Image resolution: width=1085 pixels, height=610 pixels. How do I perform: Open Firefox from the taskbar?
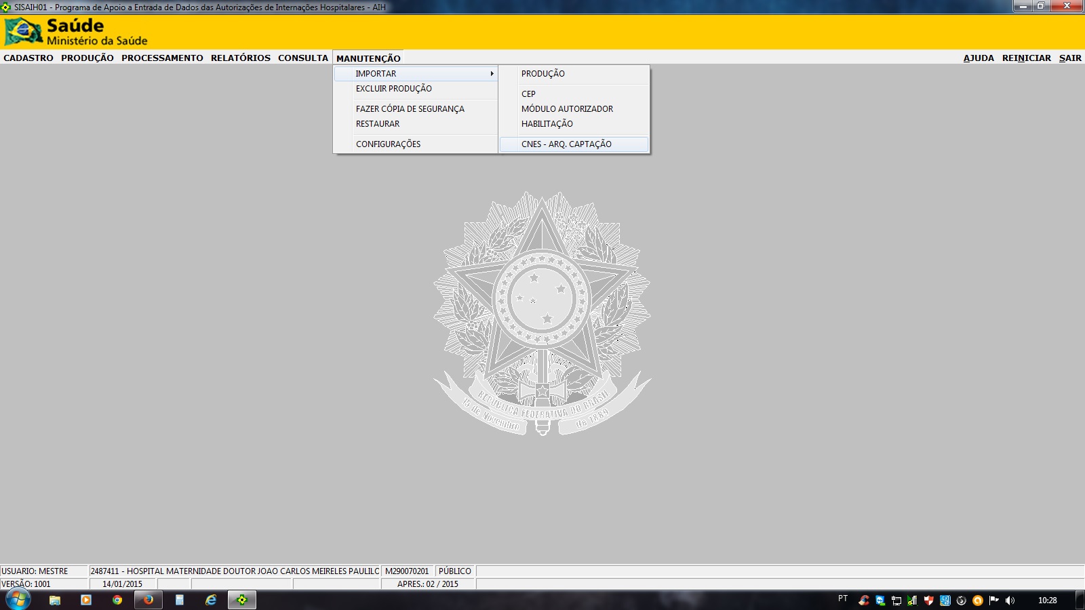(148, 600)
